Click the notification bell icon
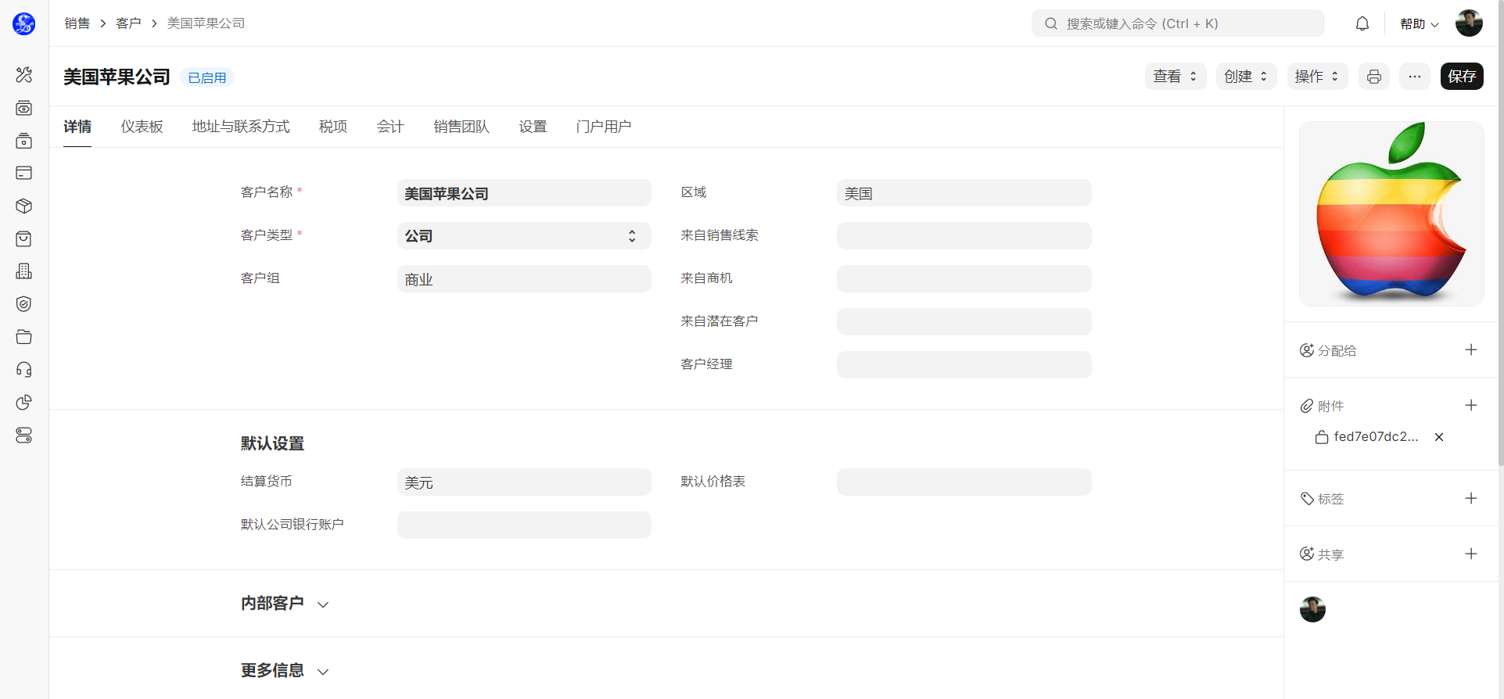This screenshot has height=699, width=1504. click(x=1362, y=23)
